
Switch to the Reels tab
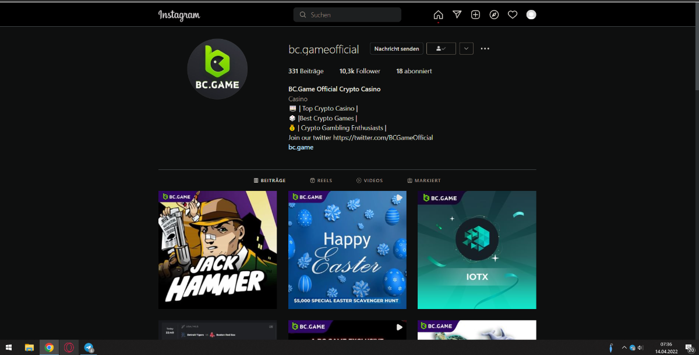(x=321, y=180)
